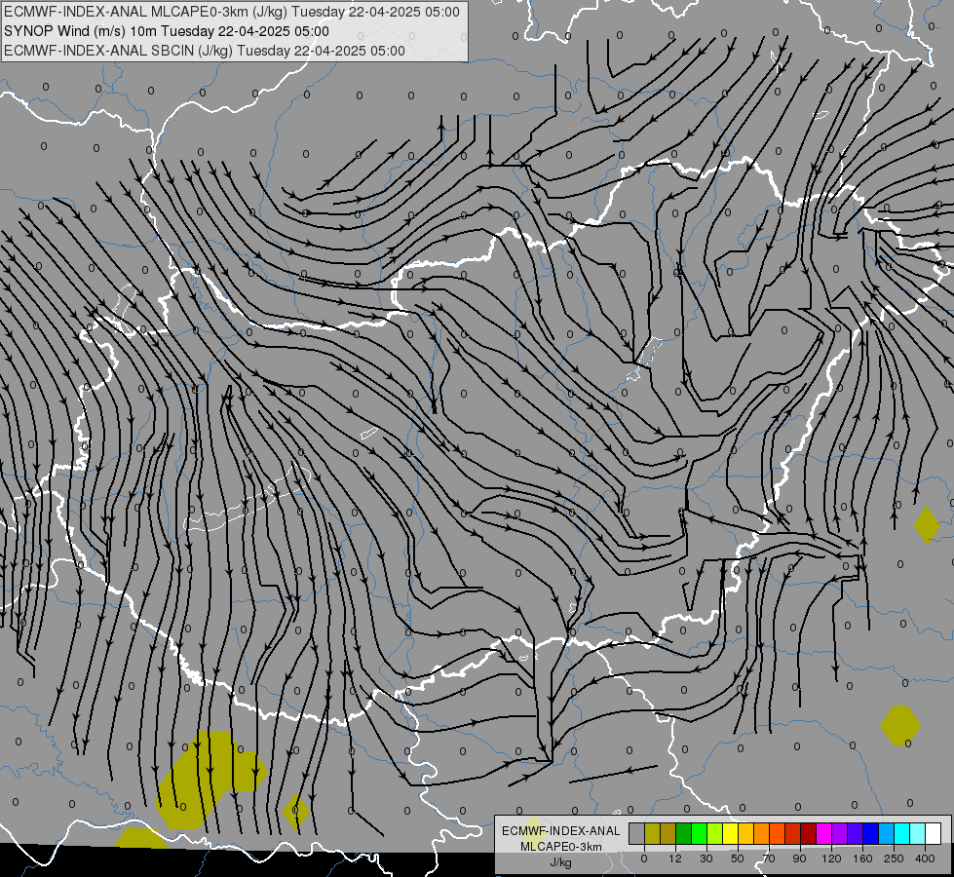Select the pure yellow legend swatch

pyautogui.click(x=730, y=833)
